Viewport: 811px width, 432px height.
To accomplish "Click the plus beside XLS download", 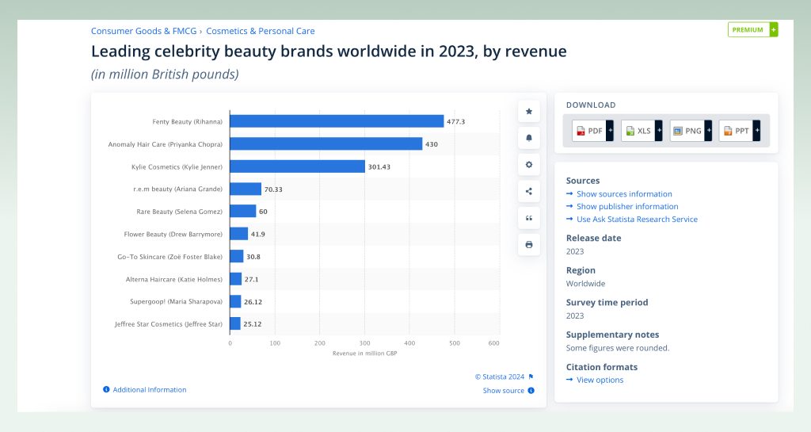I will (x=658, y=131).
